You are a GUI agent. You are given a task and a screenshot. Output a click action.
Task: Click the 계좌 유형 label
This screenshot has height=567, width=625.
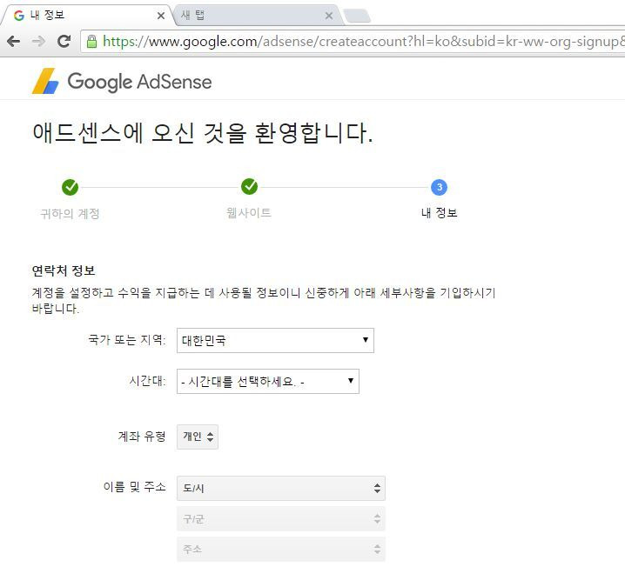142,437
